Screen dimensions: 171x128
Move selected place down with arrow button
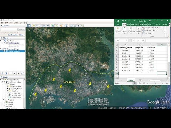coord(18,73)
